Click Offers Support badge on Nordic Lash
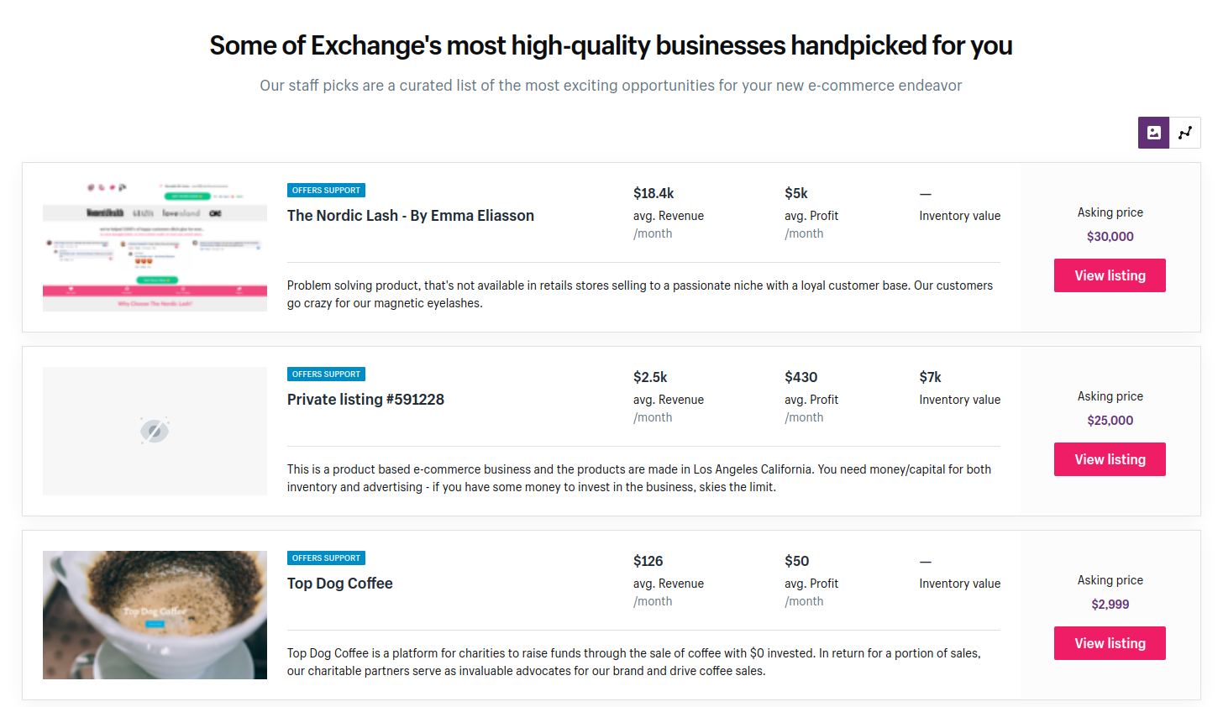Image resolution: width=1223 pixels, height=707 pixels. click(326, 191)
